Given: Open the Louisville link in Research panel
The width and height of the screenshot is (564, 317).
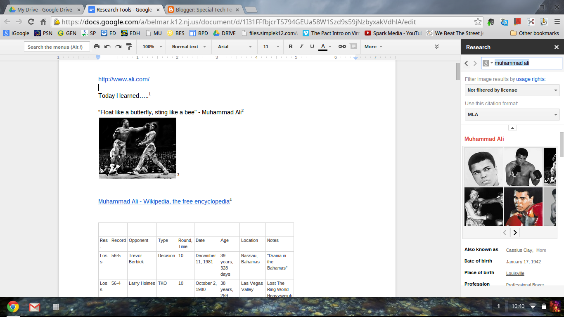Looking at the screenshot, I should point(515,273).
